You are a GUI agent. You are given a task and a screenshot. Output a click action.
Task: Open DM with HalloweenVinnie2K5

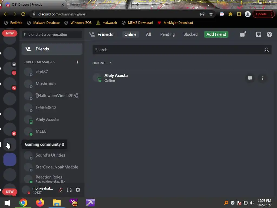(x=52, y=96)
